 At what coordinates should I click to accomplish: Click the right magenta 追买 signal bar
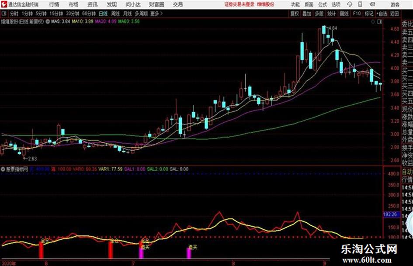189,253
